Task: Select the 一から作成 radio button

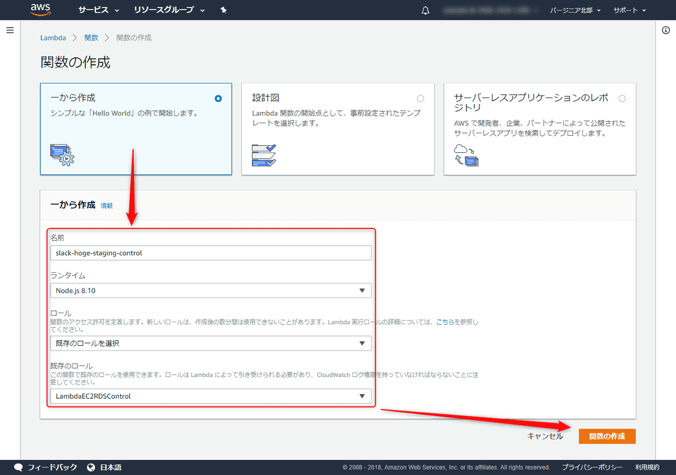Action: 218,99
